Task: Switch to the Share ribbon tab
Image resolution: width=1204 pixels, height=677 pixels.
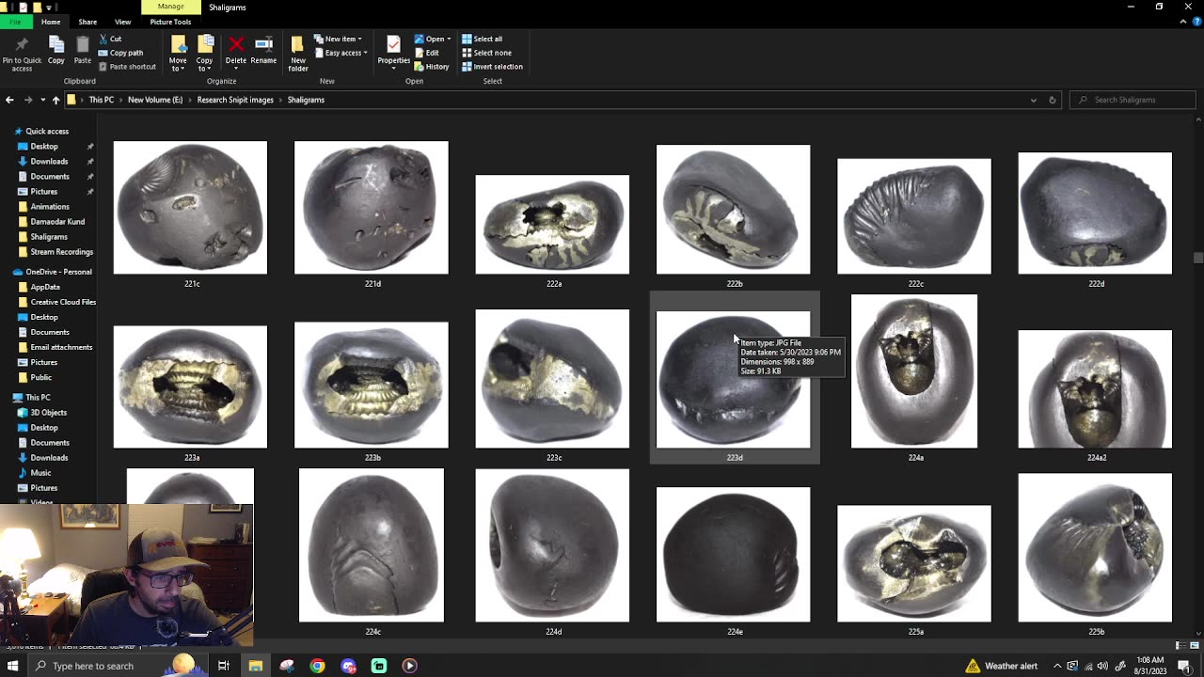Action: point(87,22)
